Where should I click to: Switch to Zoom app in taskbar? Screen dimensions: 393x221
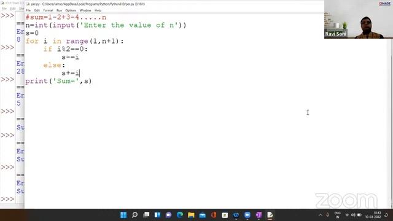[247, 215]
